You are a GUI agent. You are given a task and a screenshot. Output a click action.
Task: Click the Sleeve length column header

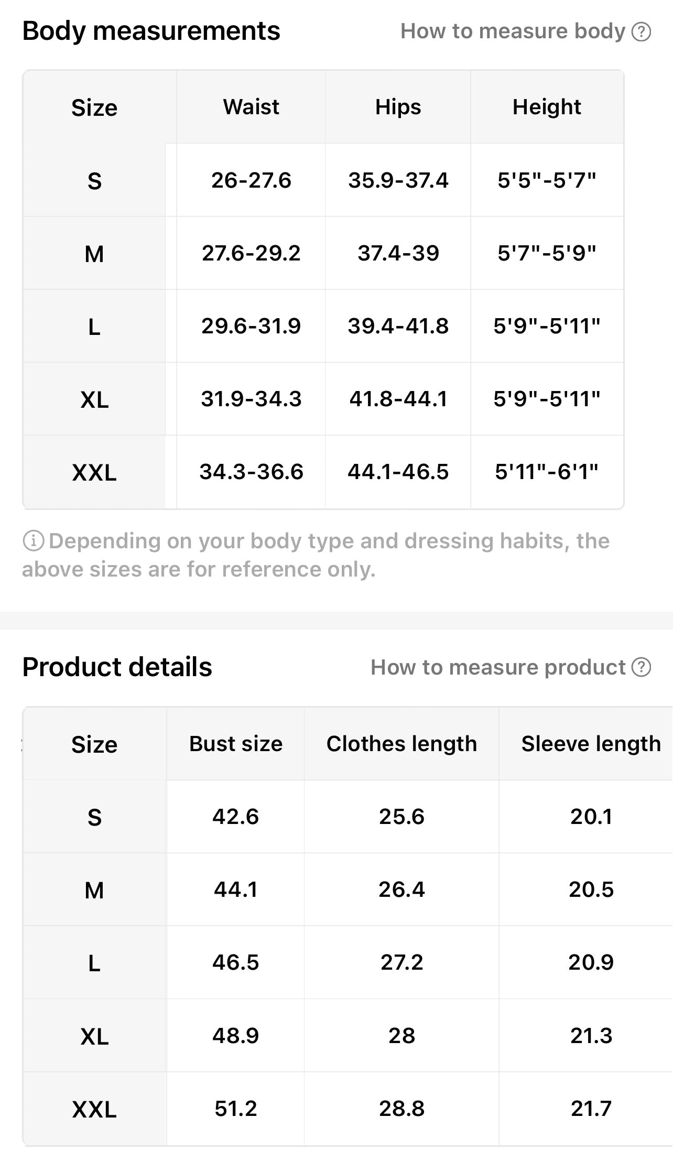pyautogui.click(x=591, y=744)
